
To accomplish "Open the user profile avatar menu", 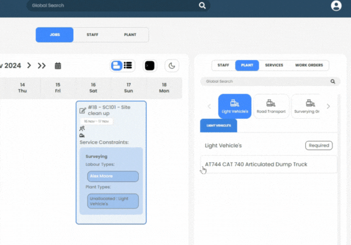I will tap(336, 6).
